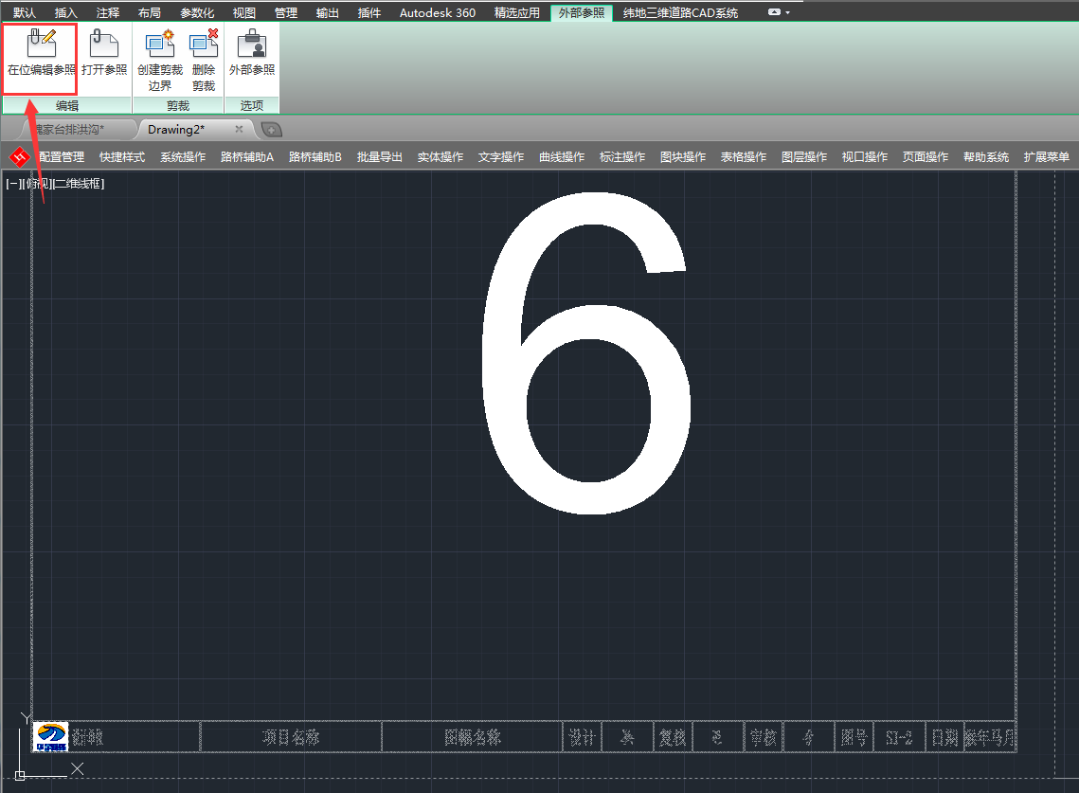1079x793 pixels.
Task: Open the 俯视 view controls menu
Action: (35, 184)
